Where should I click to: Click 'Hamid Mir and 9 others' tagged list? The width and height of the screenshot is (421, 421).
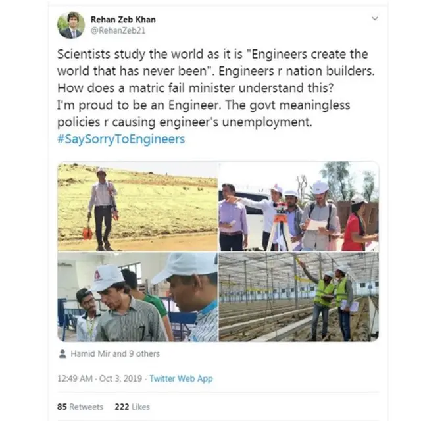[x=115, y=353]
